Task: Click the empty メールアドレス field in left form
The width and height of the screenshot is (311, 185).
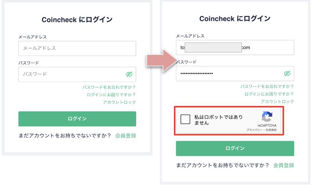Action: pyautogui.click(x=77, y=48)
